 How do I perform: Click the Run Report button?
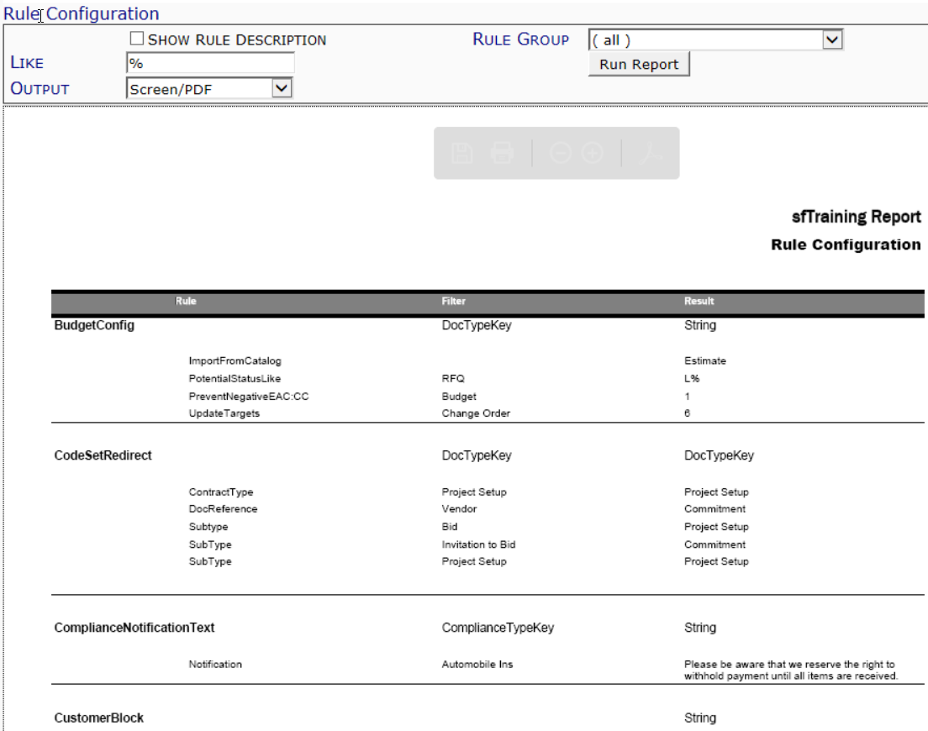pos(639,64)
